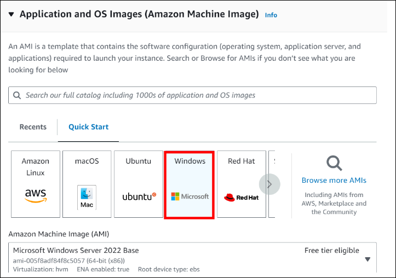This screenshot has width=396, height=278.
Task: Click the Free tier eligible label
Action: pos(331,251)
